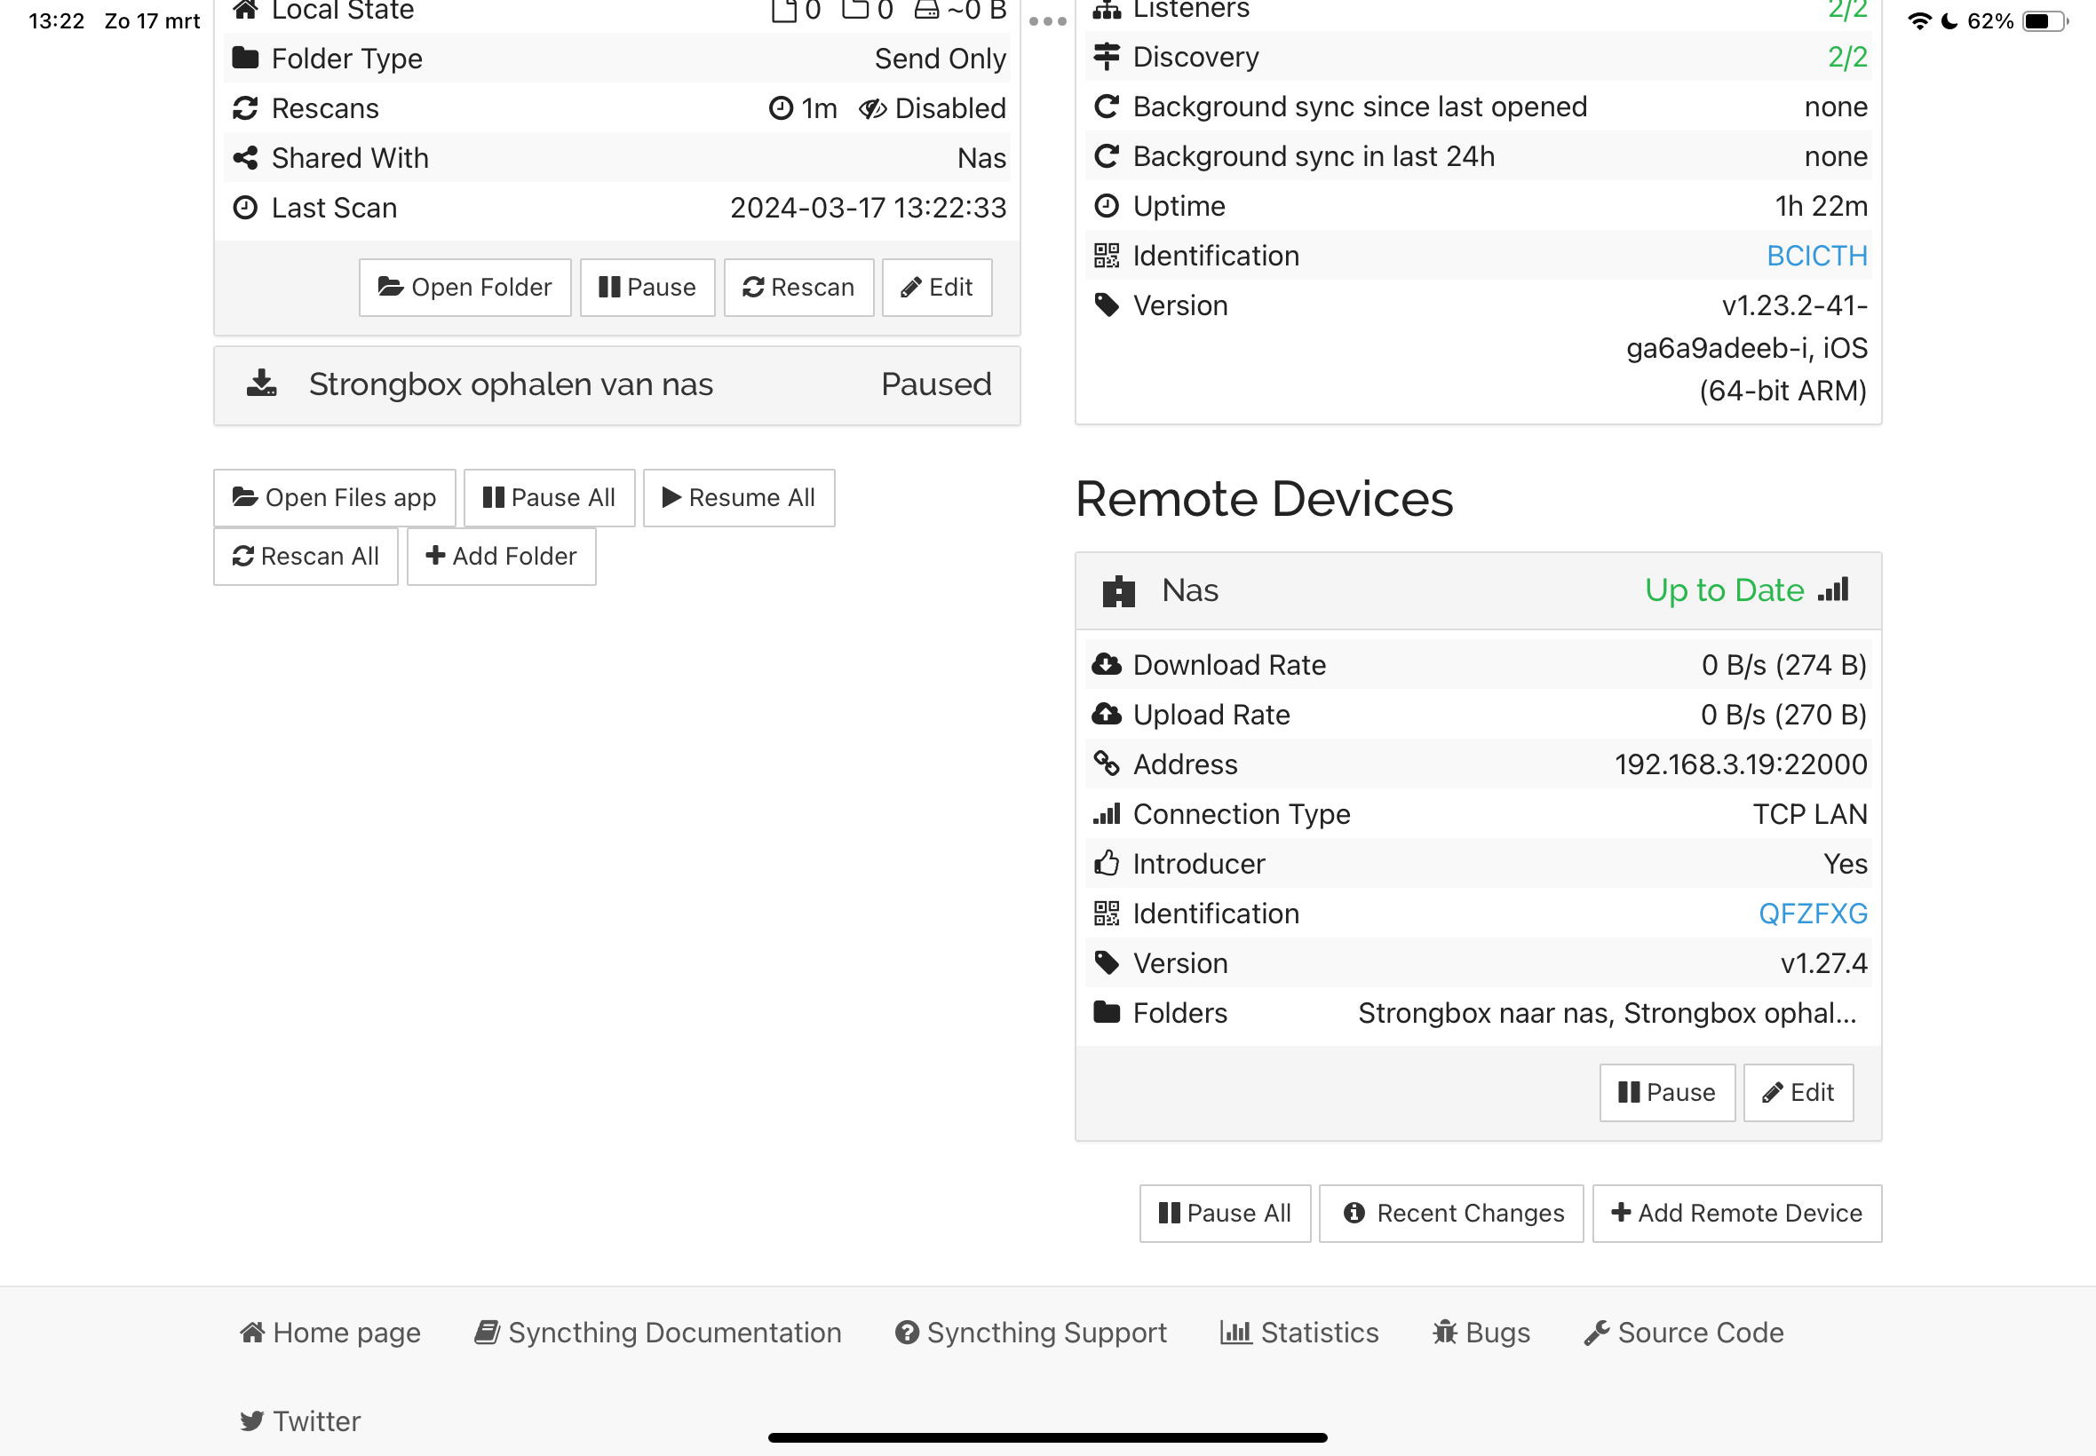This screenshot has height=1456, width=2096.
Task: Click the Wi-Fi status icon
Action: 1920,21
